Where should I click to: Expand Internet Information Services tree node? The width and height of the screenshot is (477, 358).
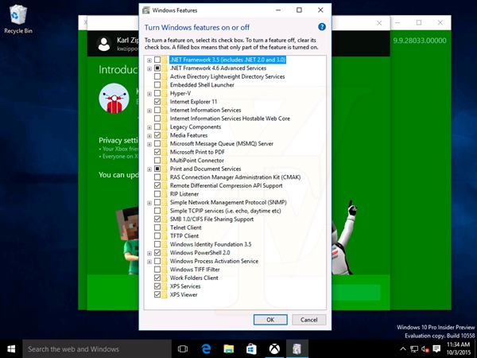coord(149,110)
